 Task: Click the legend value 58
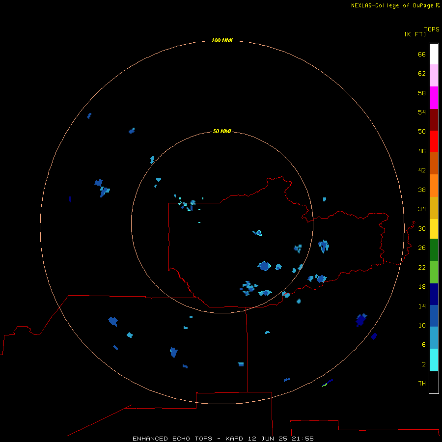coord(422,93)
